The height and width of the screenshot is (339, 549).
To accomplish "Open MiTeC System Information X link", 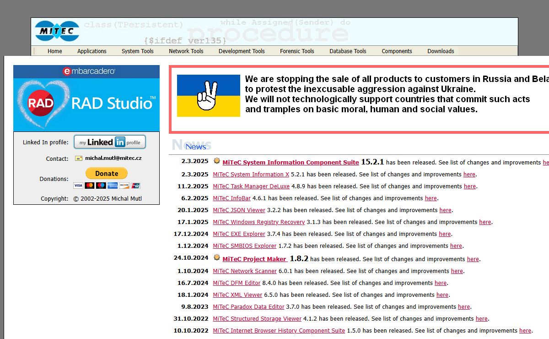I will (x=251, y=175).
